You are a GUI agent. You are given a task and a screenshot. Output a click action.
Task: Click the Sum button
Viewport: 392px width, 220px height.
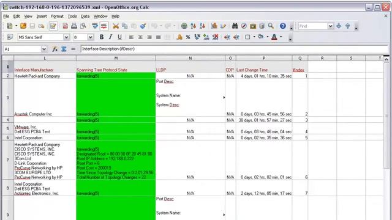click(x=64, y=49)
